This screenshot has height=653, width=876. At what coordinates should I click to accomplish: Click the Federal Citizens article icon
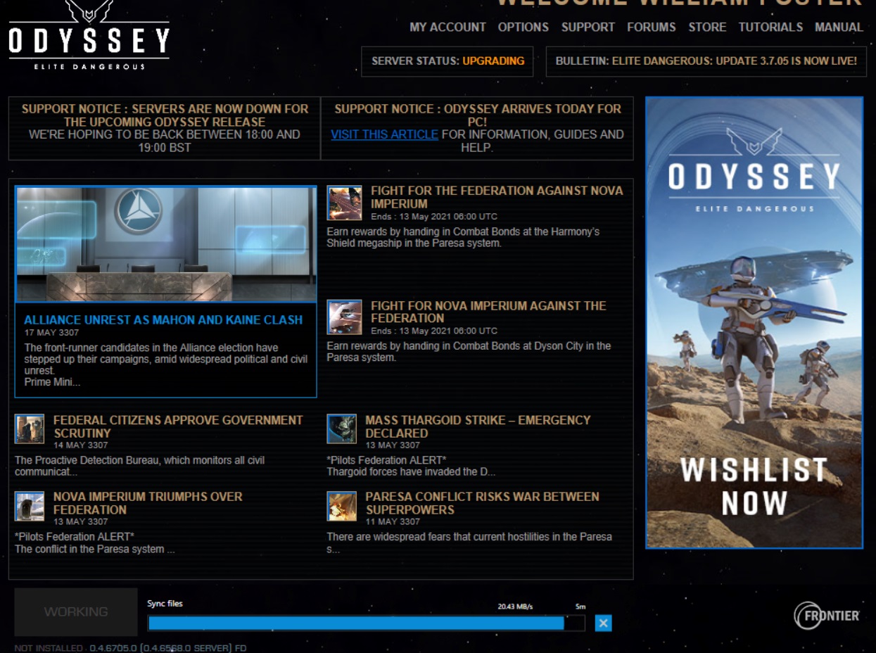(30, 429)
